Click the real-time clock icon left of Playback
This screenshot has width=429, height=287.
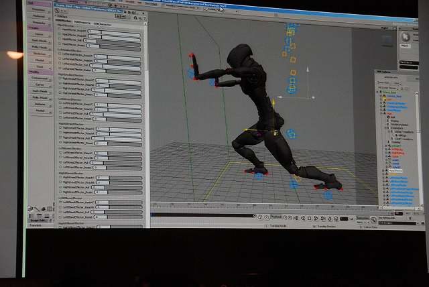point(267,217)
